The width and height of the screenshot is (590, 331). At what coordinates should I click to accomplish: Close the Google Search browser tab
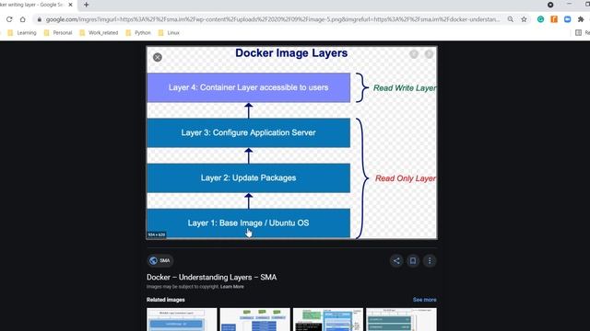tap(70, 5)
